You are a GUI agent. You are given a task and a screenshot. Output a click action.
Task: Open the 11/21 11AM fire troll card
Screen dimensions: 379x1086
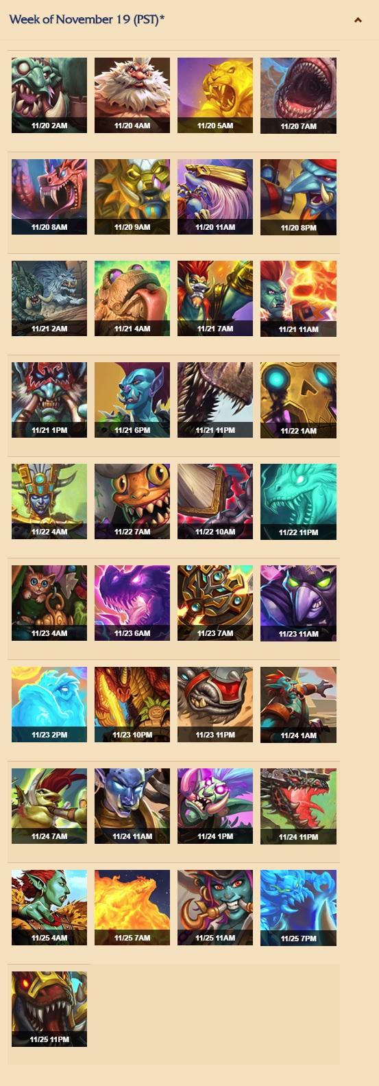298,298
